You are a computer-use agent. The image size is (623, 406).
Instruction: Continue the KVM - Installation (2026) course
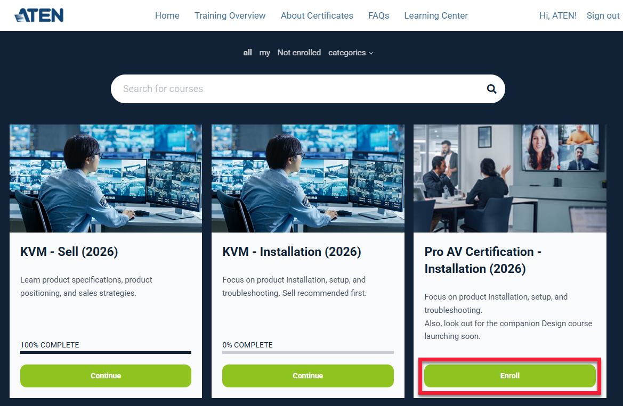(308, 376)
